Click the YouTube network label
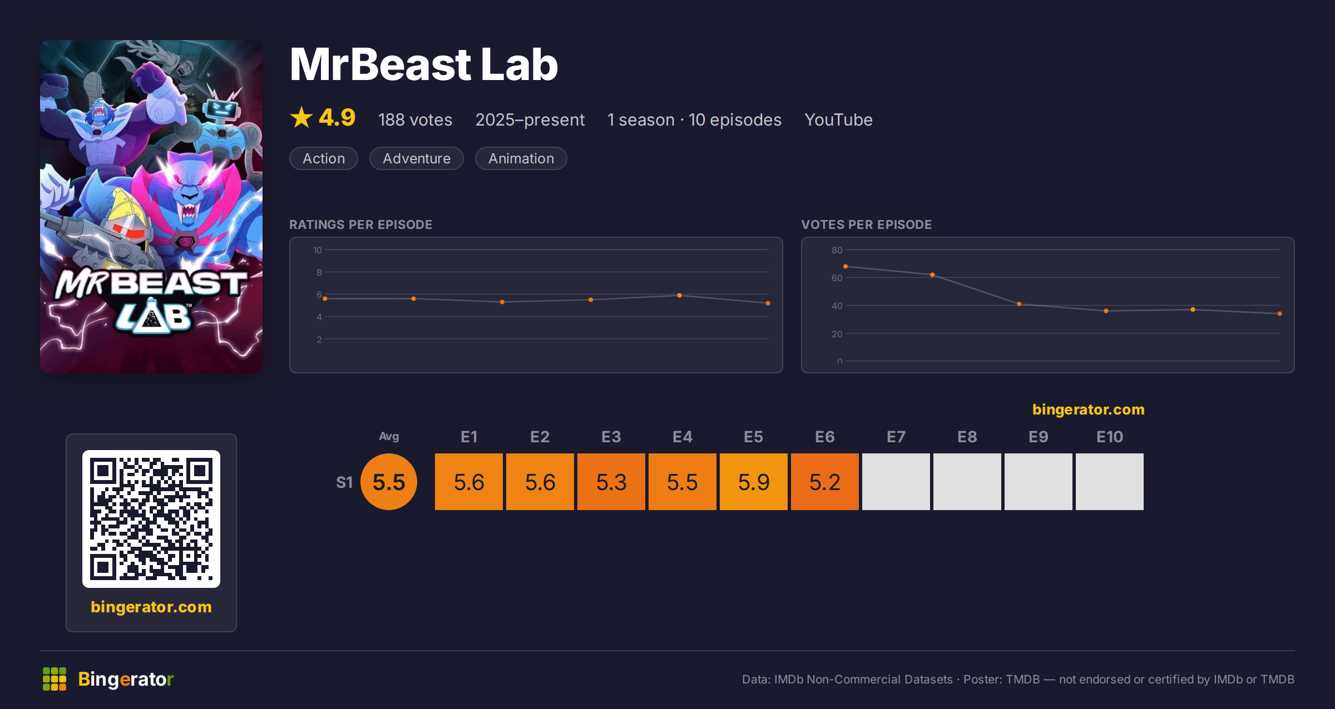 pos(838,119)
